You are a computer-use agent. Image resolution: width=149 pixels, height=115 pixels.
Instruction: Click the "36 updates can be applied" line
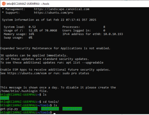34,55
